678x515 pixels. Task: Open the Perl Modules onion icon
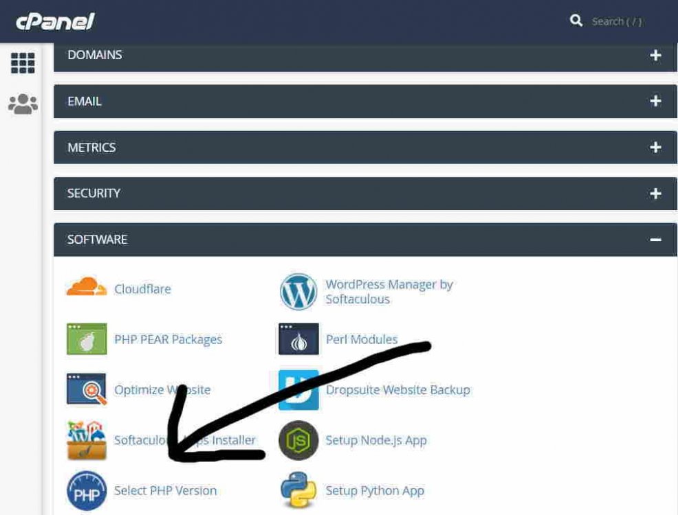point(298,339)
